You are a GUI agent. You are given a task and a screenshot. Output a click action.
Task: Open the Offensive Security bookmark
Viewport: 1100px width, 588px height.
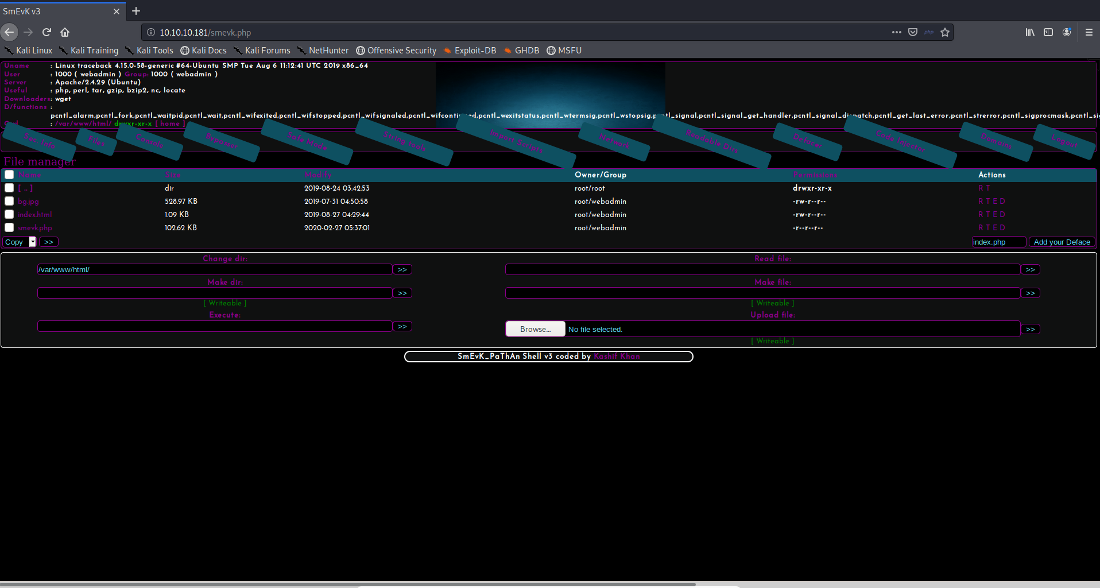click(x=396, y=51)
